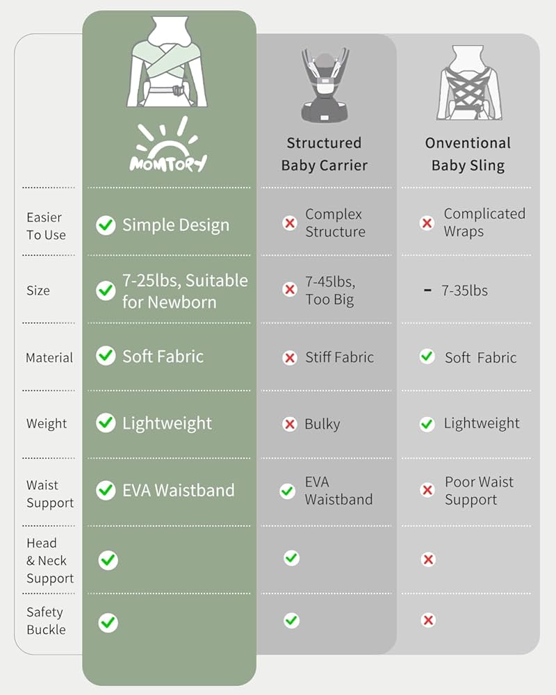Click the Structured Carrier Safety Buckle checkmark
The image size is (556, 695).
292,620
